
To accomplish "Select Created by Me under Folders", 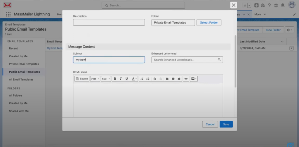I will tap(18, 103).
